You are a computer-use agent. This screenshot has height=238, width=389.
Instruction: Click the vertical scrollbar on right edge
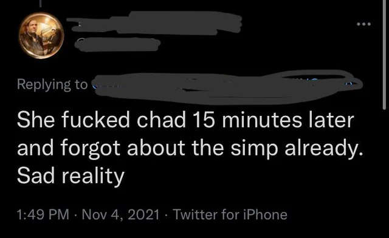pos(384,55)
